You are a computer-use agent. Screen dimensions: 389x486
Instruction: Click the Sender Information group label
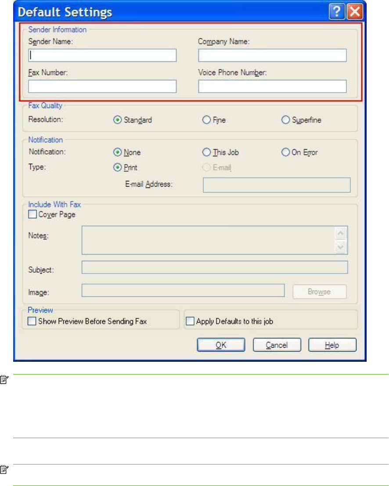pyautogui.click(x=58, y=29)
